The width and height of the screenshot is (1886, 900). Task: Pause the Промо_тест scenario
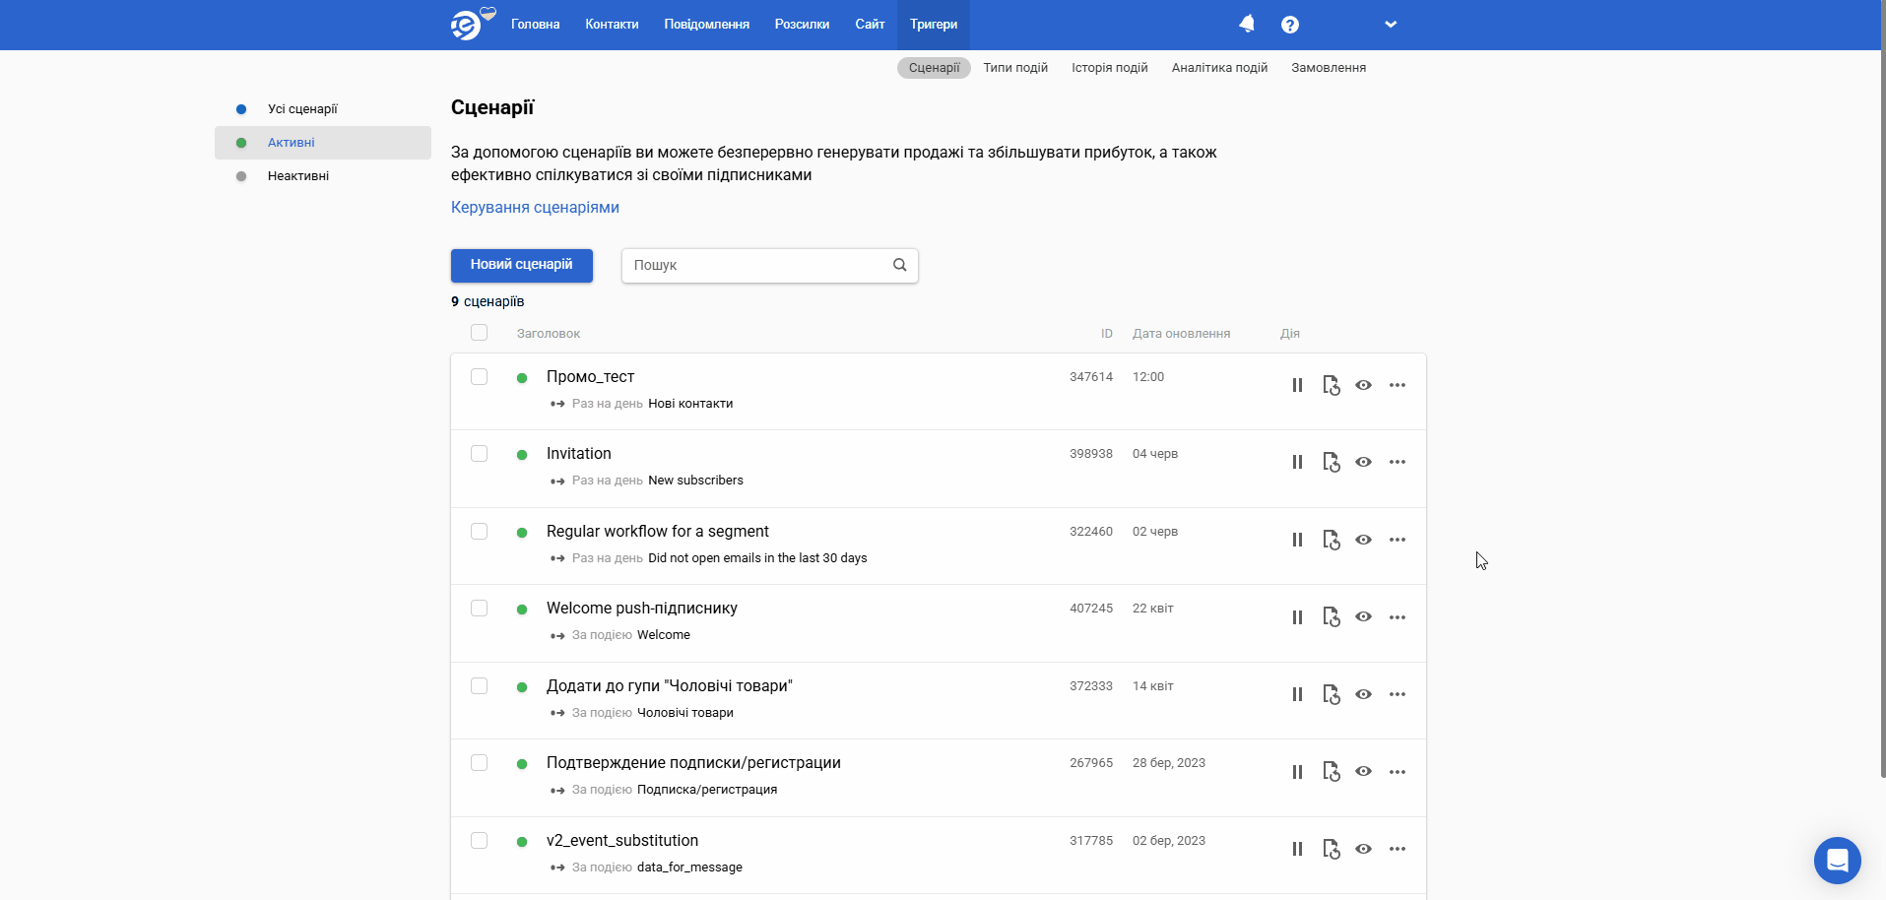[x=1297, y=385]
